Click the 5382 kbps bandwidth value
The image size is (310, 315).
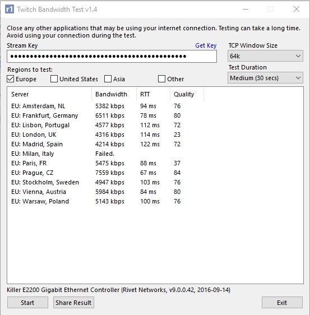pos(110,106)
